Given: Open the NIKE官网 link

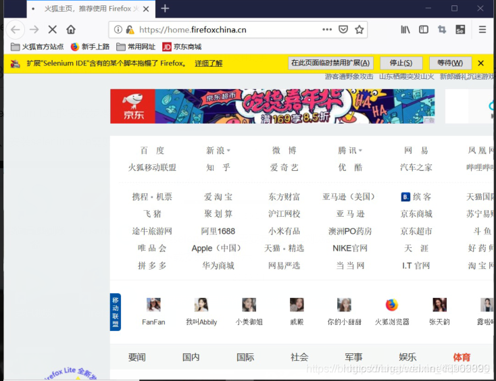Looking at the screenshot, I should click(350, 248).
